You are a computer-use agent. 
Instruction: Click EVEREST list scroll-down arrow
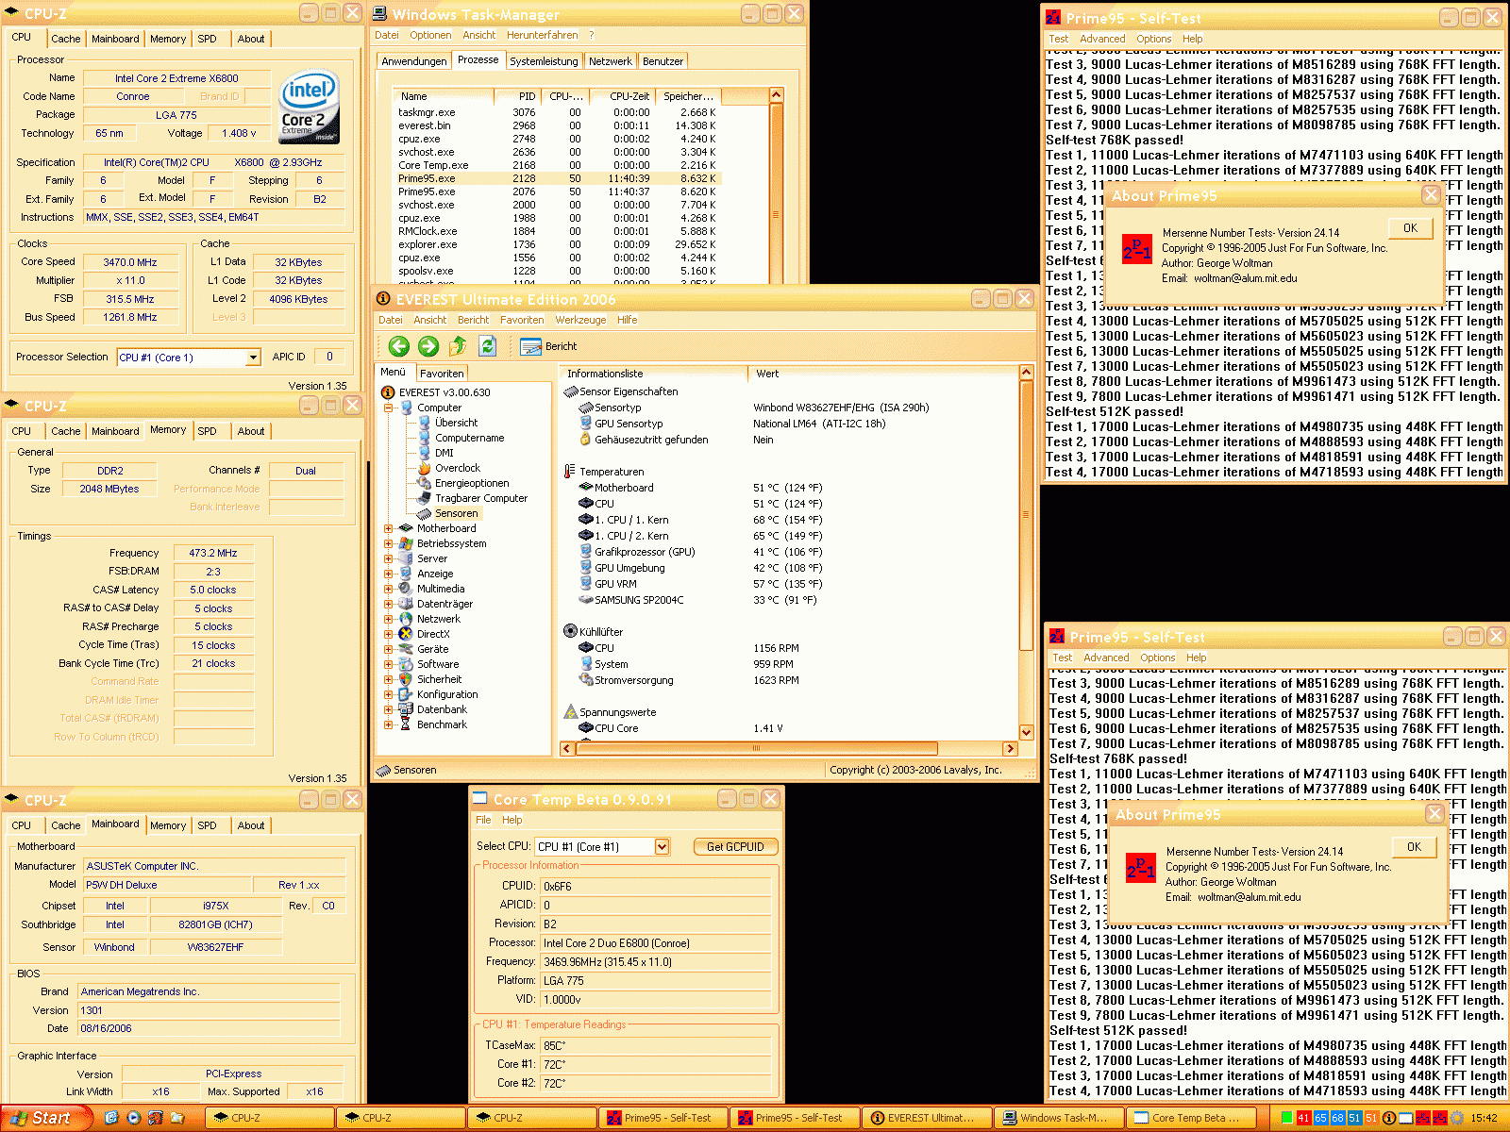(1026, 732)
